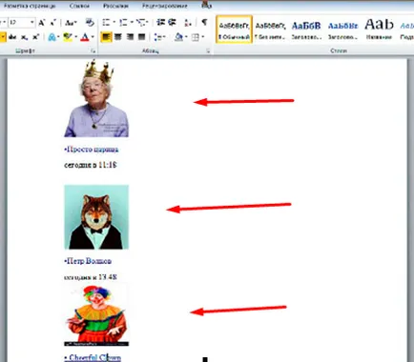Select Align Right alignment
Image resolution: width=414 pixels, height=362 pixels.
point(130,37)
